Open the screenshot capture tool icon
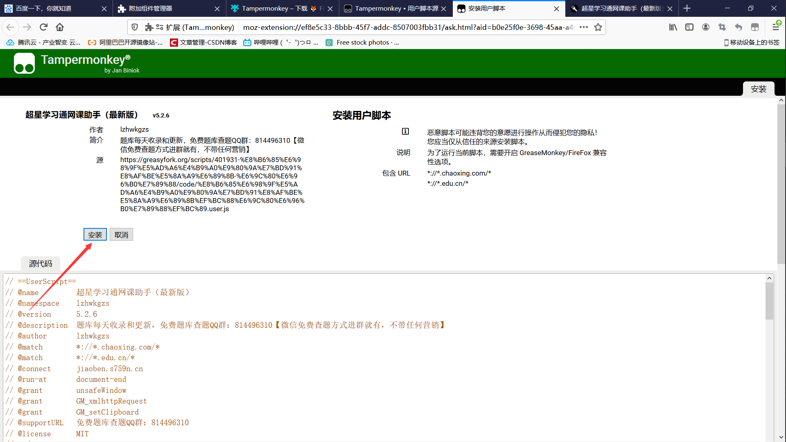 [722, 27]
